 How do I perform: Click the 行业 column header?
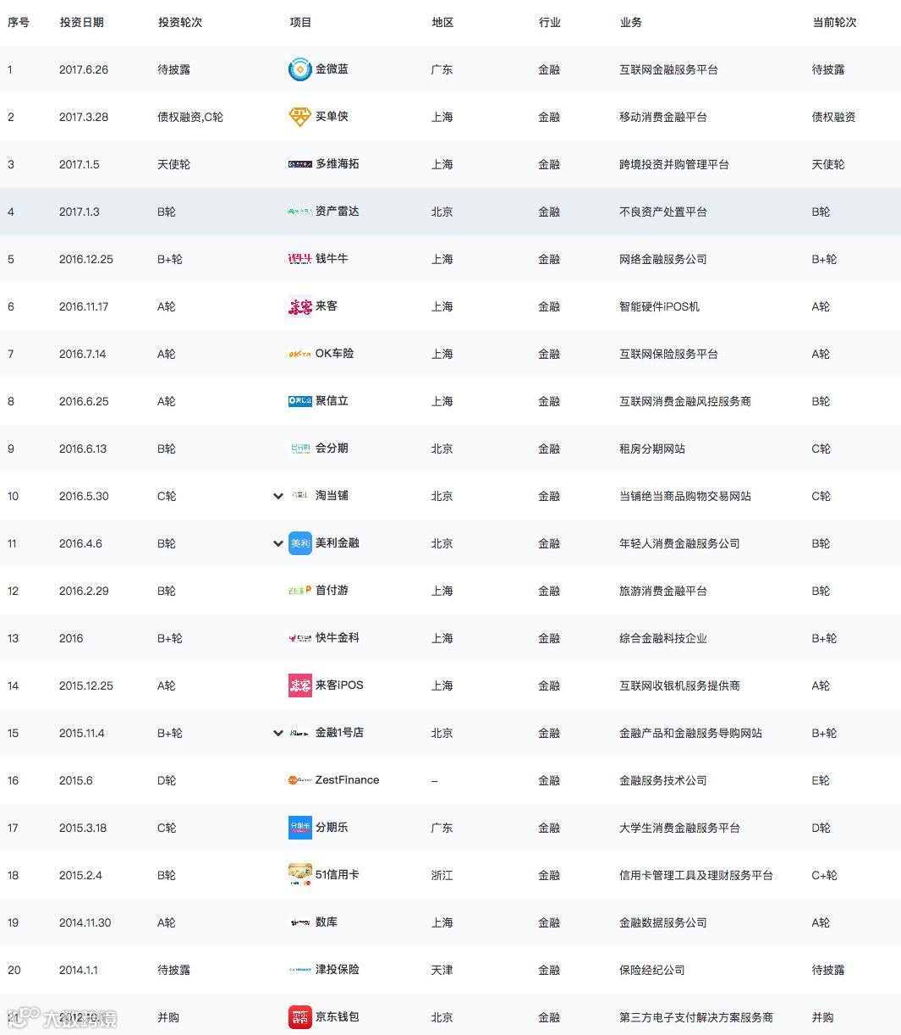549,22
